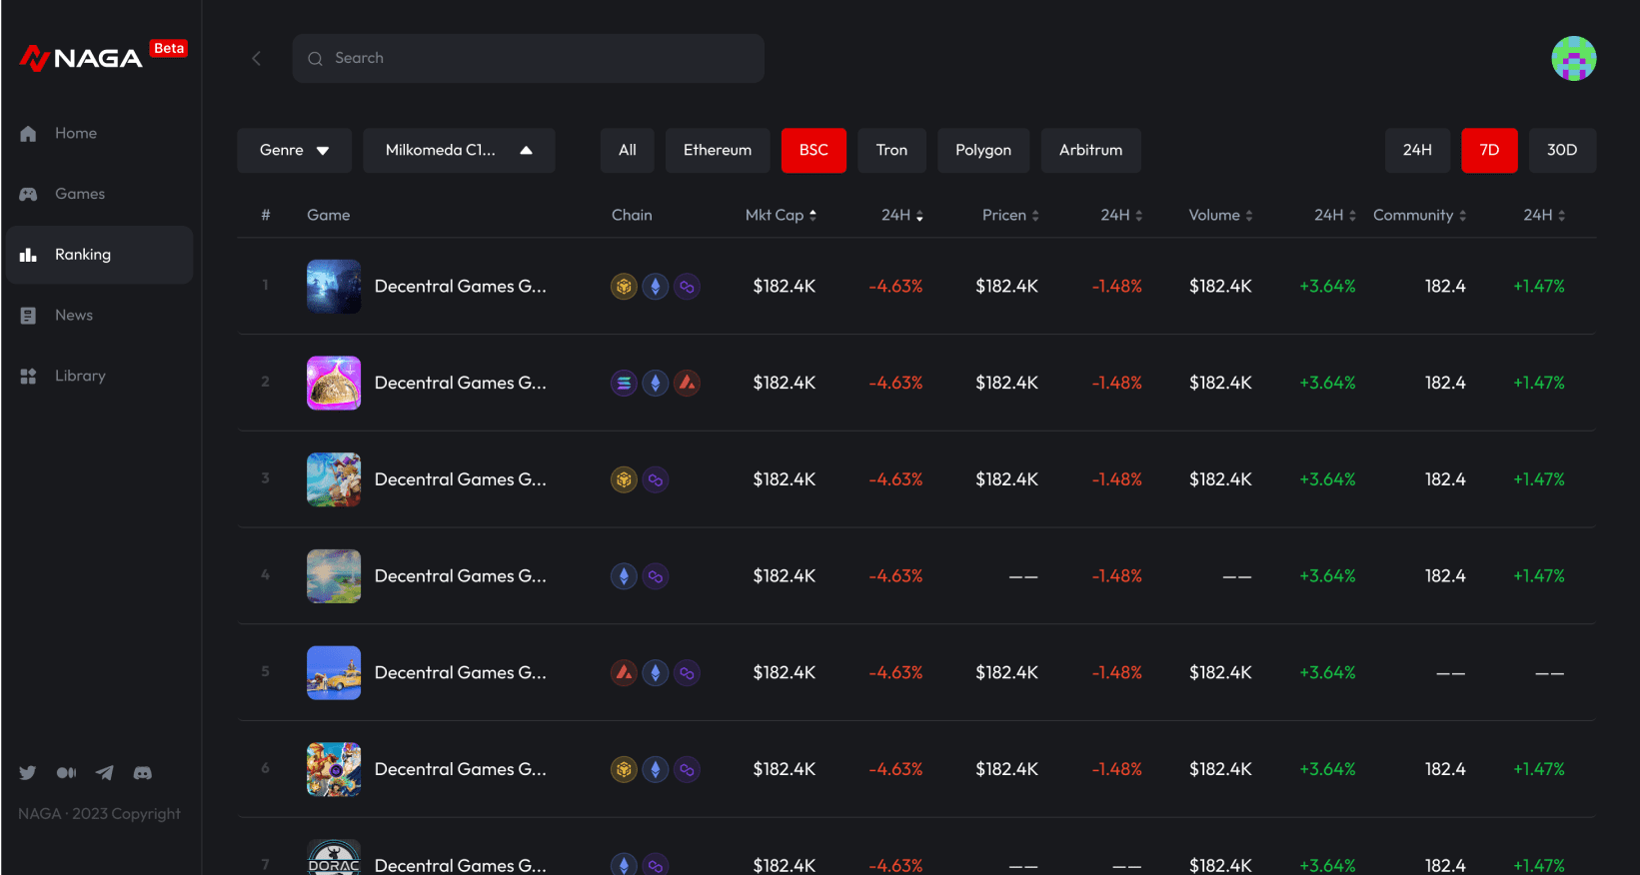Toggle the BSC chain filter
Screen dimensions: 1640x875
(814, 151)
